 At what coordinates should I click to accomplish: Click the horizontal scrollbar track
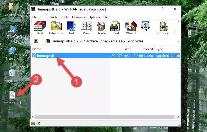[105, 117]
